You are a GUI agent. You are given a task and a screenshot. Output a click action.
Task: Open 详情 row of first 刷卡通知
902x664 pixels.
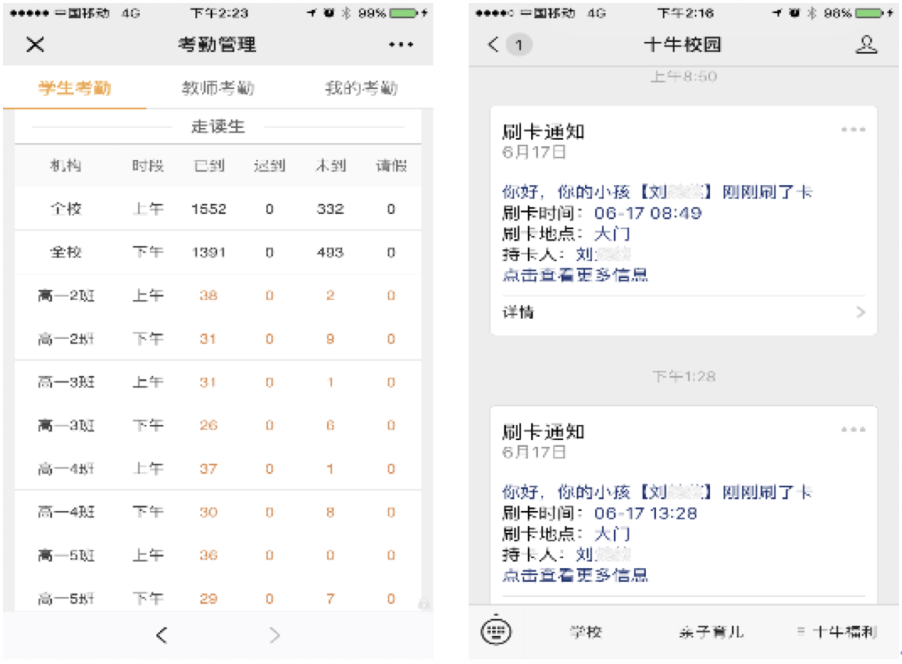pyautogui.click(x=683, y=312)
